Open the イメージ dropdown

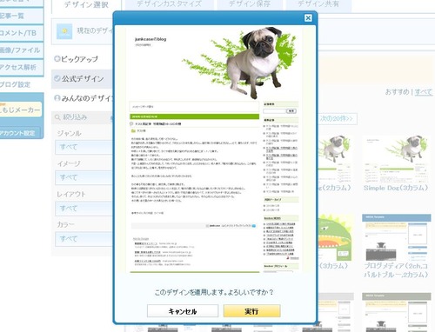tap(84, 177)
